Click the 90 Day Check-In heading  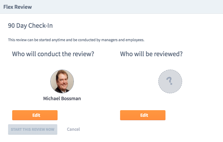[30, 26]
